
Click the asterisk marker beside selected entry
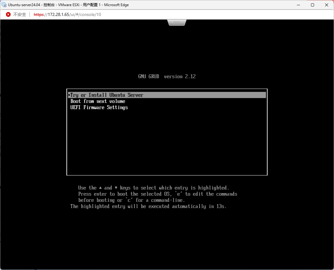tap(69, 95)
